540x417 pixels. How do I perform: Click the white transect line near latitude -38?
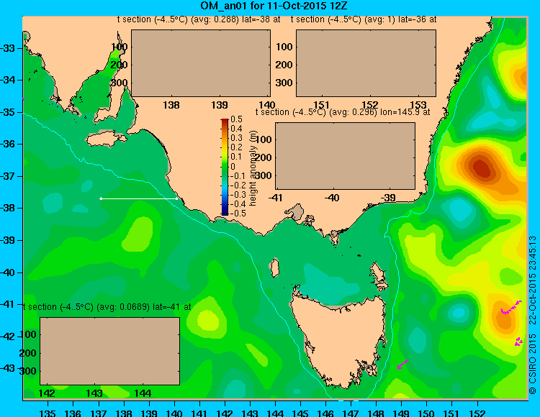coord(139,198)
